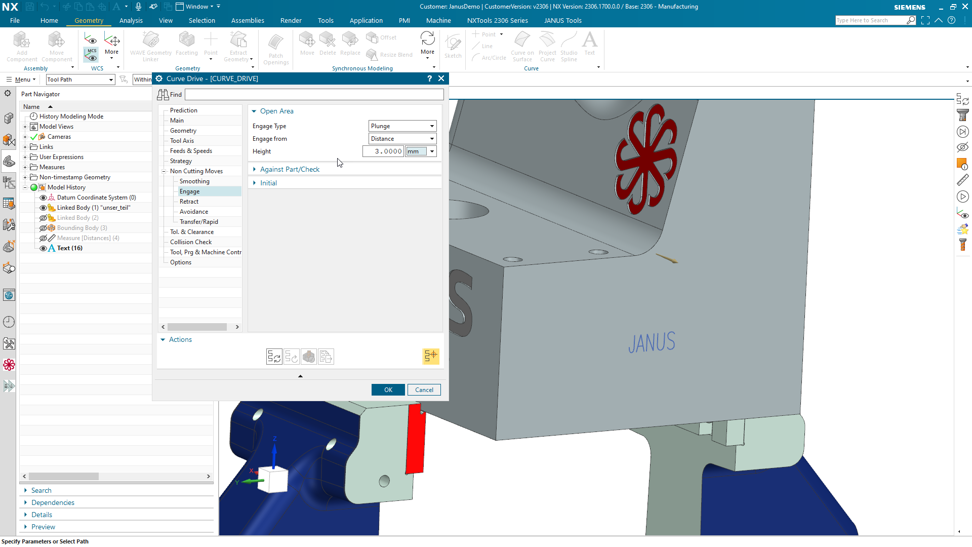972x547 pixels.
Task: Click the Move Component icon
Action: [56, 40]
